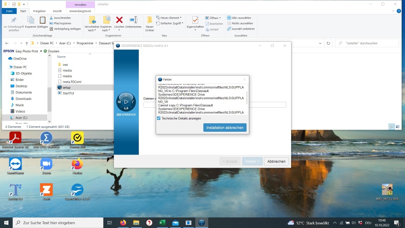Open Excel from the taskbar

click(162, 223)
